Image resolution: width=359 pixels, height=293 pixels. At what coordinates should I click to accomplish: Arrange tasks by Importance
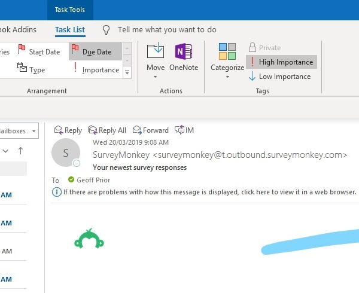click(96, 69)
